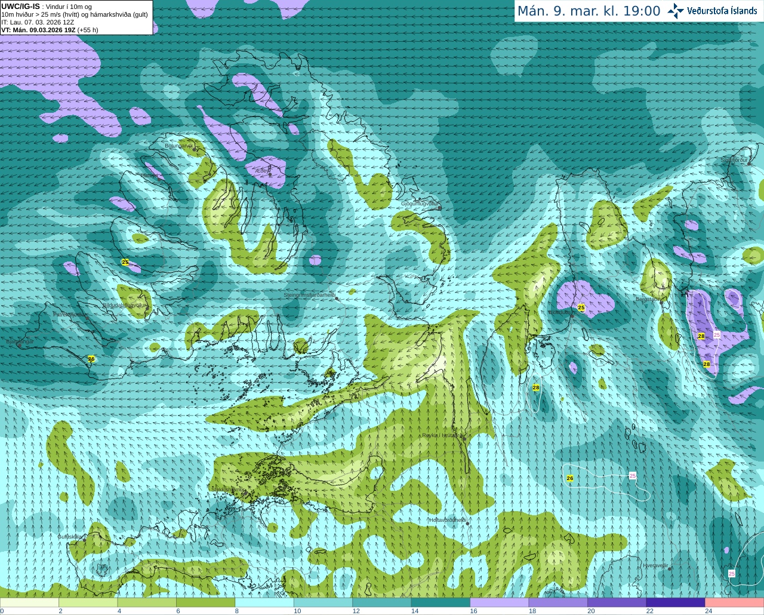Click the Patreksfjörður station label
764x615 pixels.
pyautogui.click(x=70, y=314)
